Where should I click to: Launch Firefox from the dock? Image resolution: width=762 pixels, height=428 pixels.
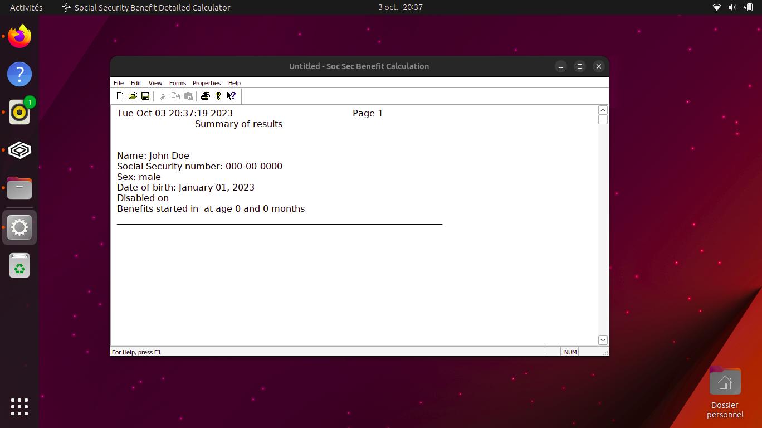(19, 36)
